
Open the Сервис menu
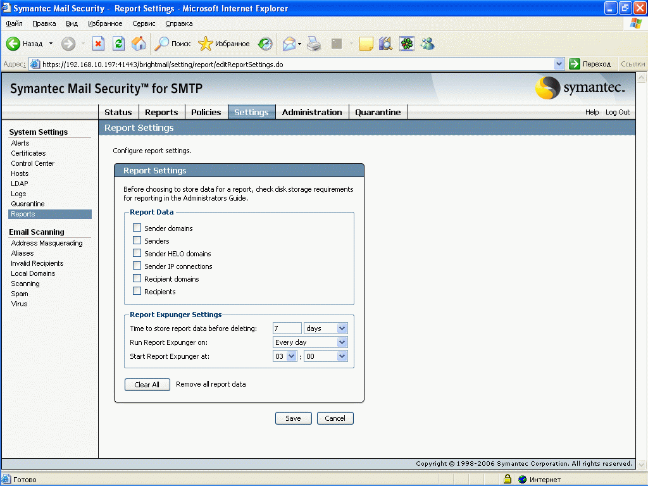[144, 23]
